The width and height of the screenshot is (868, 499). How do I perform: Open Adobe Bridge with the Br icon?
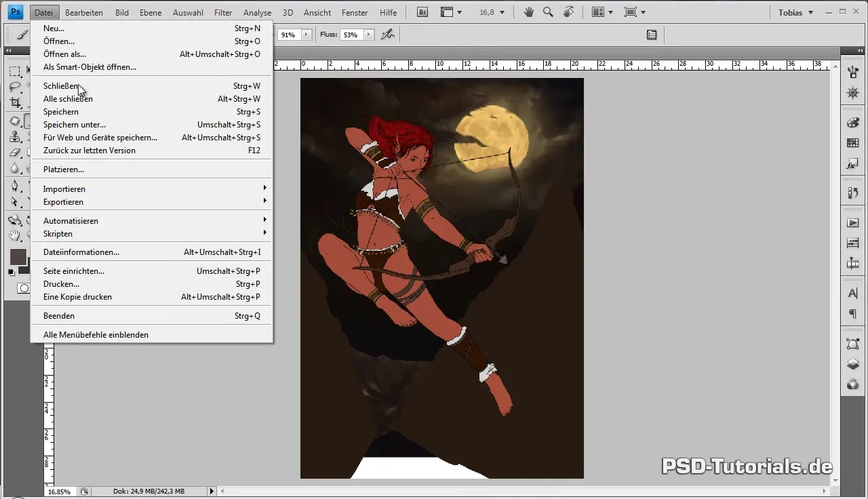click(422, 12)
